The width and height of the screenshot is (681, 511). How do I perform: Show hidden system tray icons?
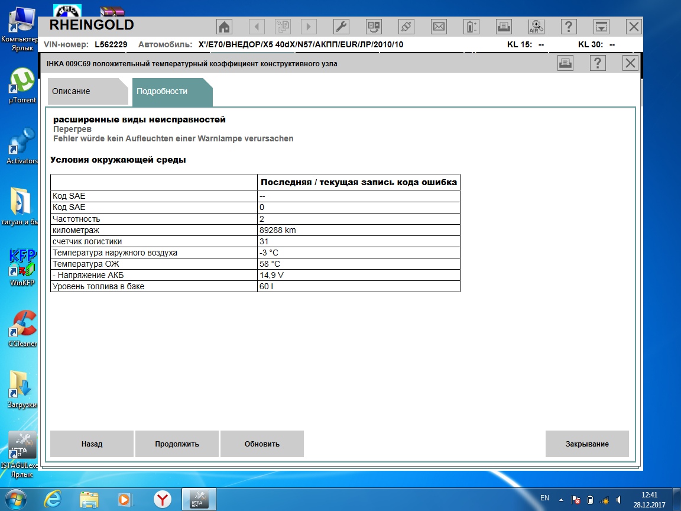point(561,500)
